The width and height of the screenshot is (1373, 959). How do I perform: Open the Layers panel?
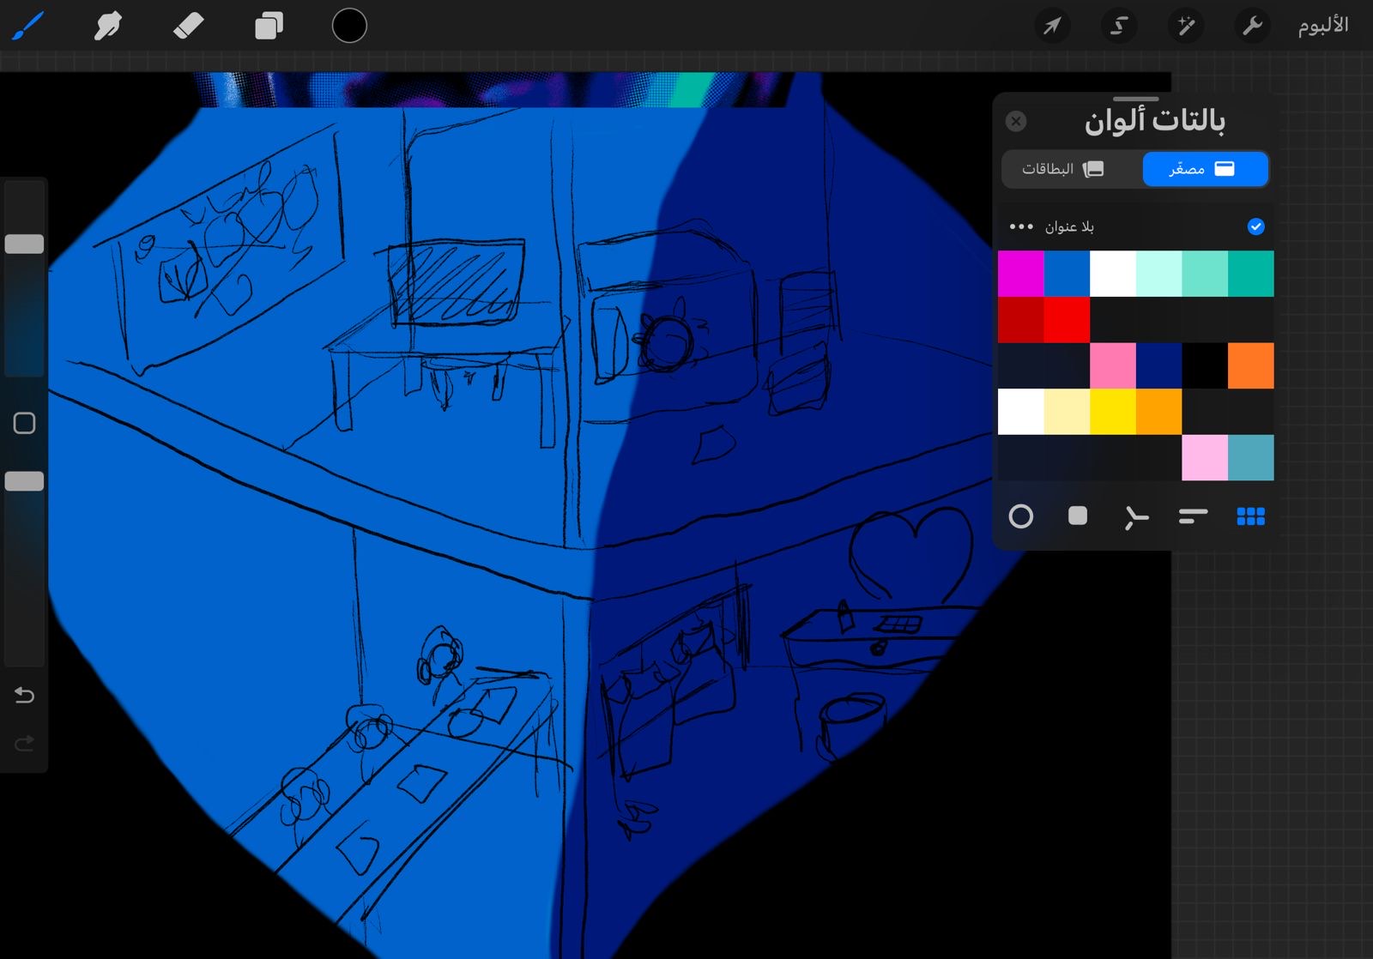tap(269, 26)
